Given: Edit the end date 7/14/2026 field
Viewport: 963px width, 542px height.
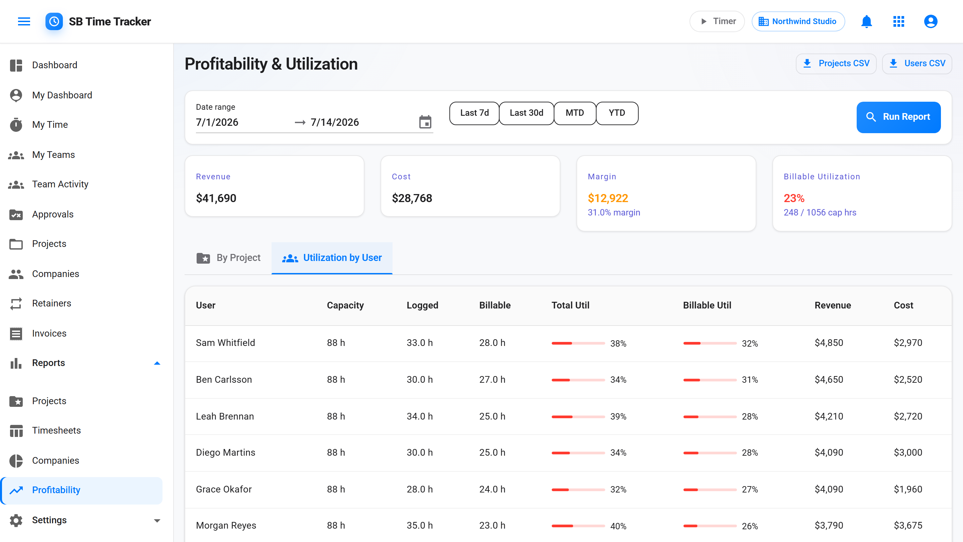Looking at the screenshot, I should coord(359,122).
